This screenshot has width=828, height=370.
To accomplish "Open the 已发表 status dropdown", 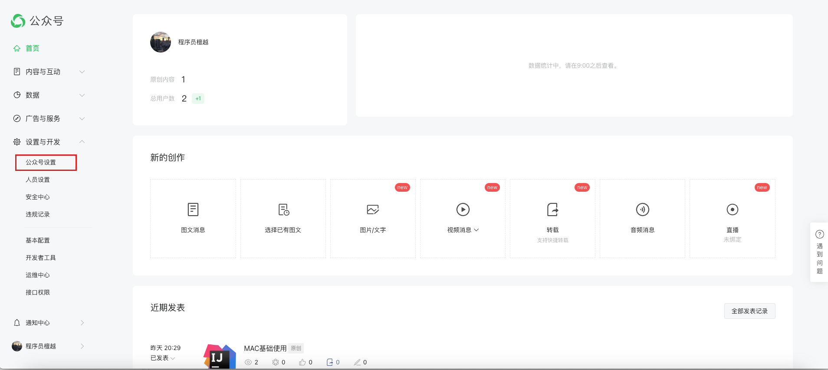I will [163, 358].
